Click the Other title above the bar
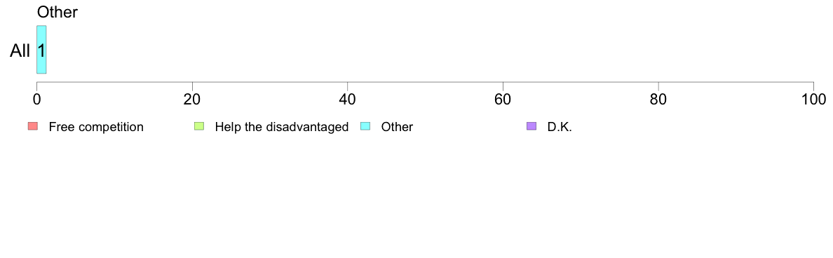 tap(57, 12)
